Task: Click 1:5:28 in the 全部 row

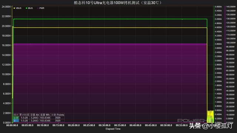Action: [24, 117]
